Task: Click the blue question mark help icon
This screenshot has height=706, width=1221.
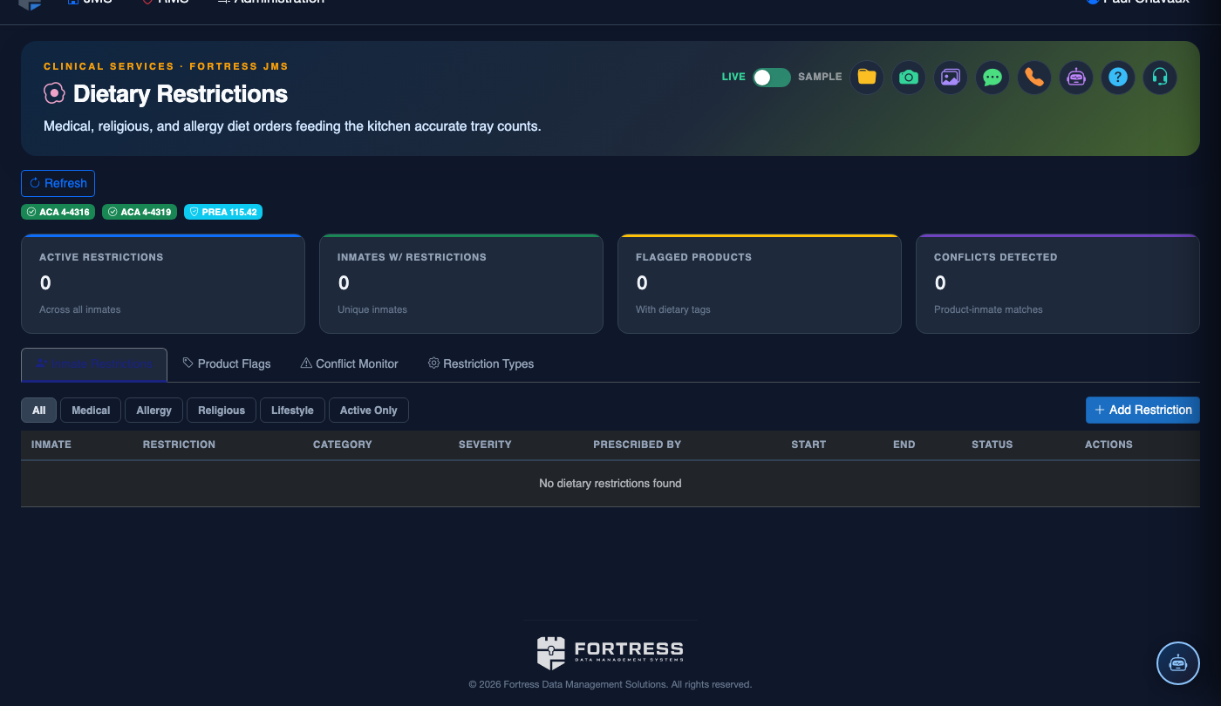Action: point(1117,77)
